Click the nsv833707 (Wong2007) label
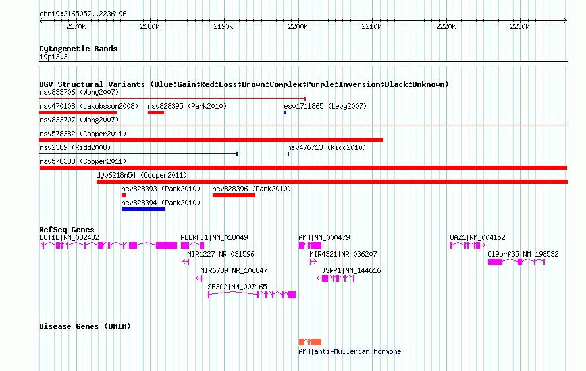 coord(79,120)
